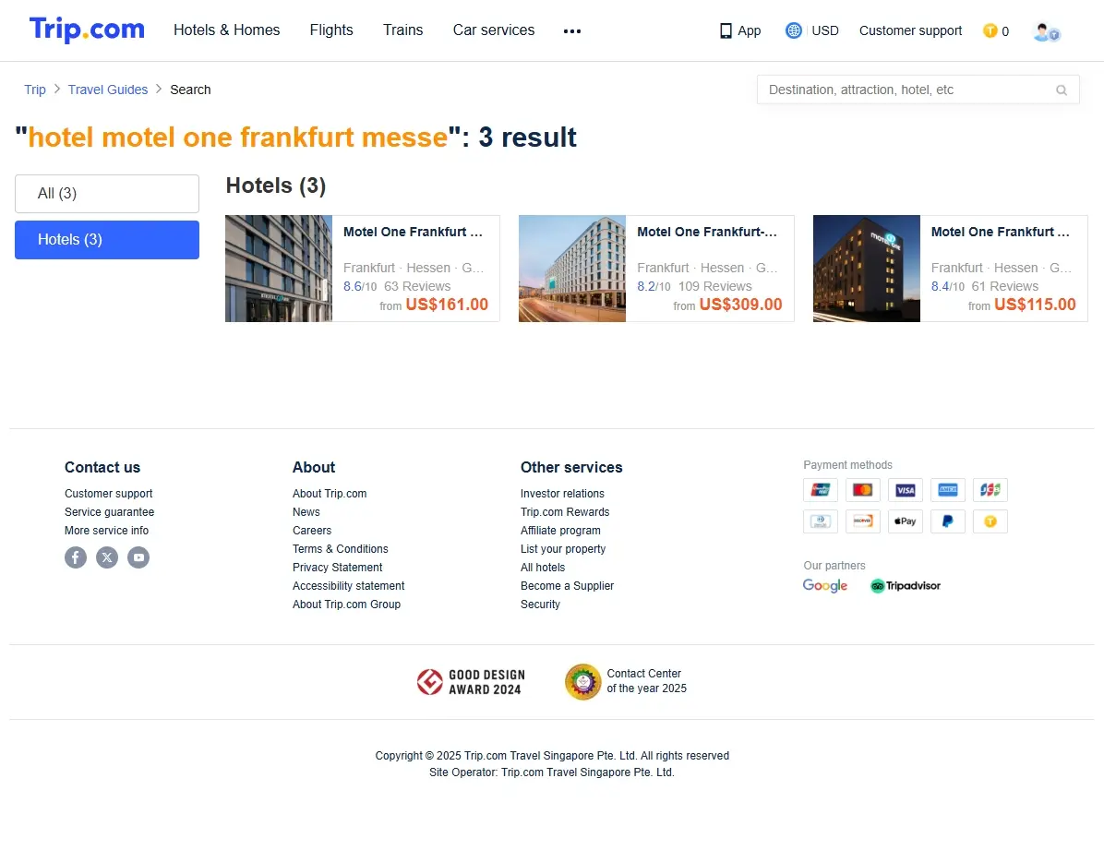The width and height of the screenshot is (1104, 850).
Task: Click the Visa payment icon
Action: click(906, 489)
